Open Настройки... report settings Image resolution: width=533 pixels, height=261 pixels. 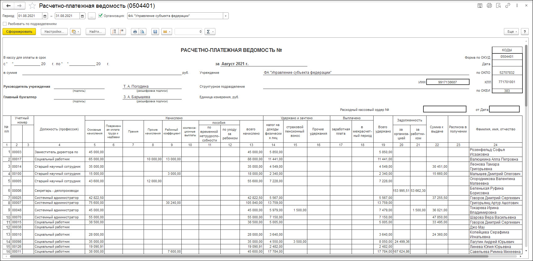(x=54, y=32)
